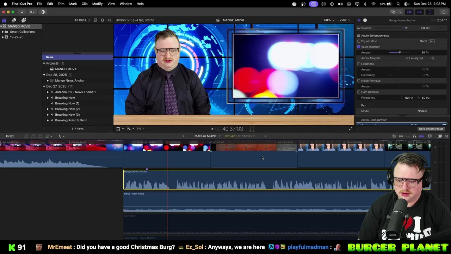Collapse the Audio Enhancements section
This screenshot has width=451, height=254.
click(x=359, y=36)
